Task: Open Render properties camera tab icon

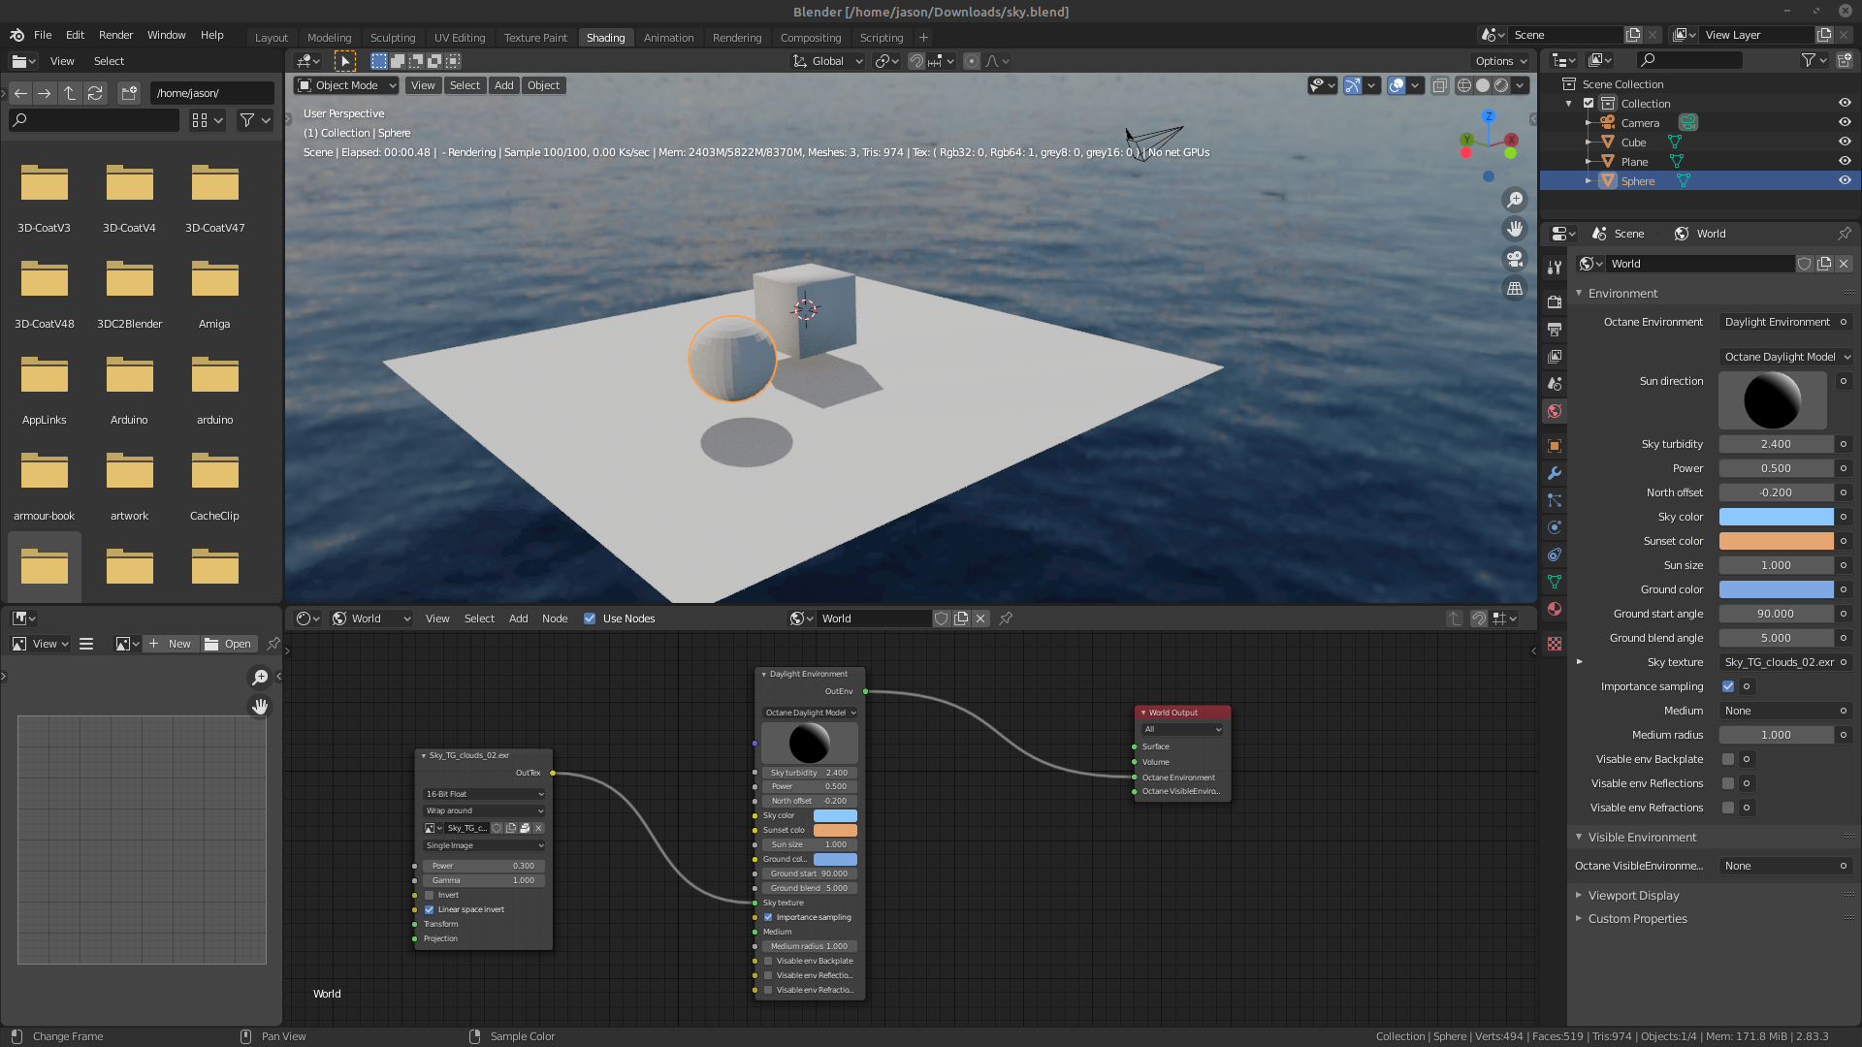Action: tap(1555, 301)
